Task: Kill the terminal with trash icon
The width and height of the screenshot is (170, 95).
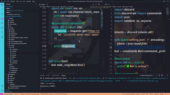Action: click(162, 75)
